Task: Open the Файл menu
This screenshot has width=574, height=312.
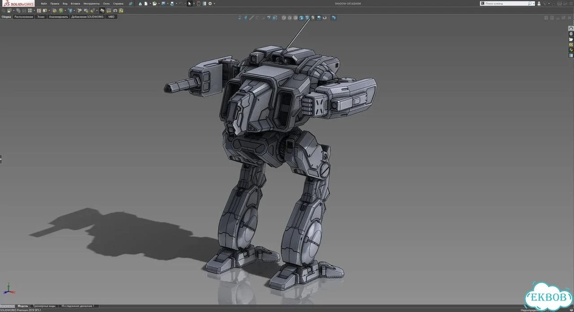Action: pyautogui.click(x=43, y=4)
